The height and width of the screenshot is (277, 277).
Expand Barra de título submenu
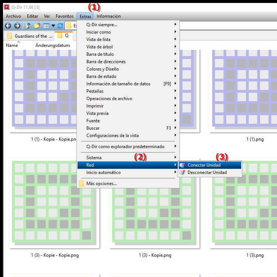point(129,54)
